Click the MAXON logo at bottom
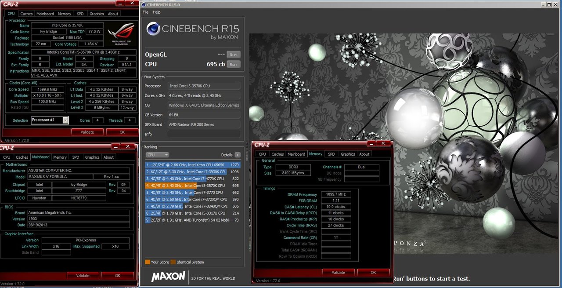This screenshot has height=288, width=562. click(168, 277)
